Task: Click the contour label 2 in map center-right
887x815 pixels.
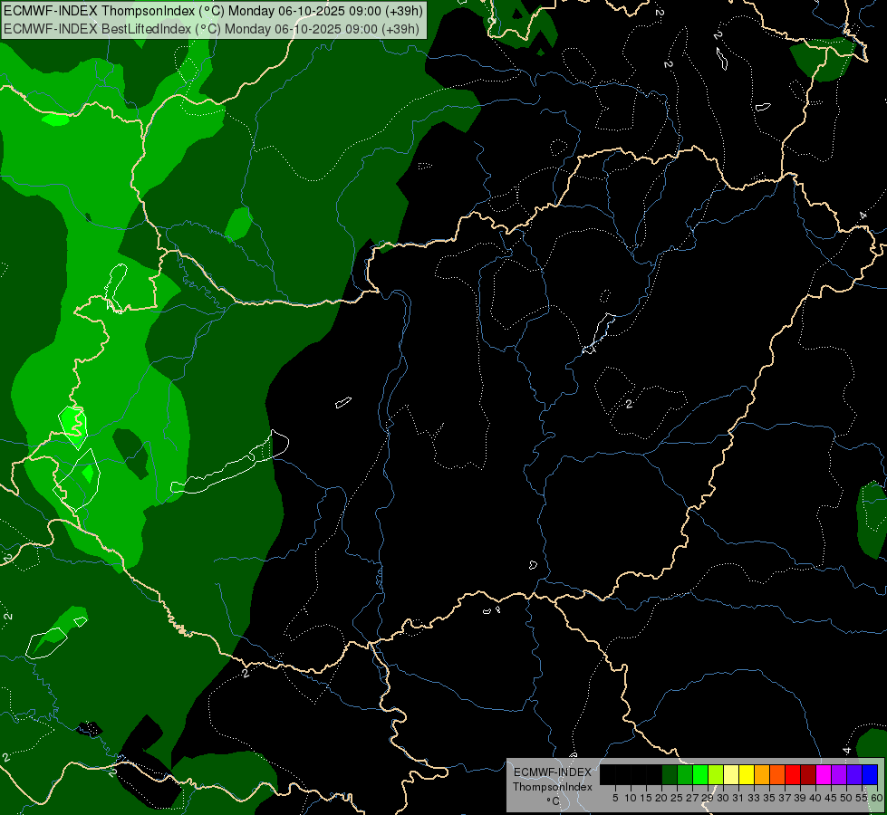Action: point(629,404)
